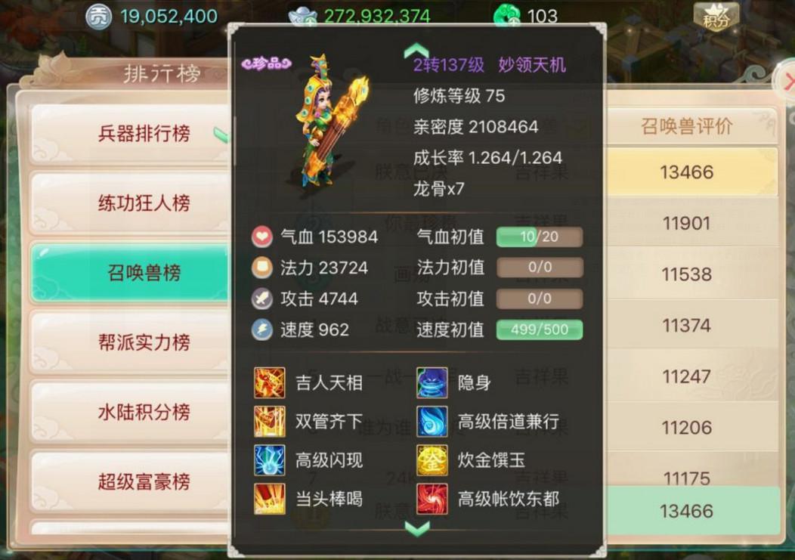The height and width of the screenshot is (560, 795).
Task: Expand more skills with the downward chevron
Action: click(x=417, y=528)
